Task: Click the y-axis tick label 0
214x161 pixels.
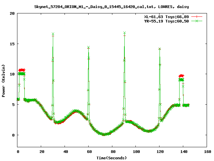Action: (13, 135)
